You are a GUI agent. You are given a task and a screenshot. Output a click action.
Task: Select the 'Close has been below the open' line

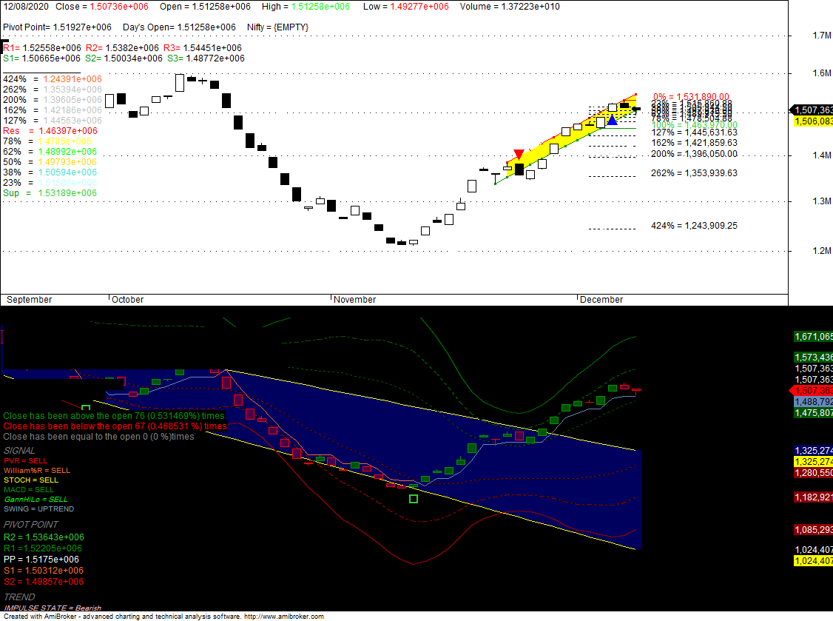pyautogui.click(x=115, y=426)
